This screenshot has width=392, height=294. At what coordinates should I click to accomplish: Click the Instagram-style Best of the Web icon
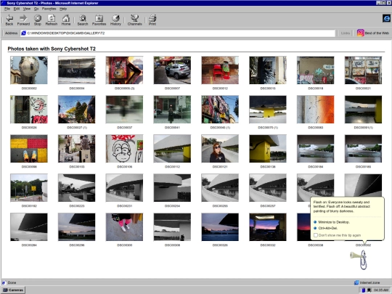pos(360,33)
